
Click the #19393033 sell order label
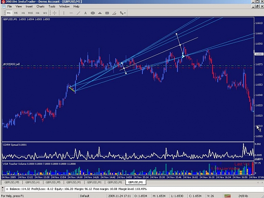pyautogui.click(x=11, y=64)
